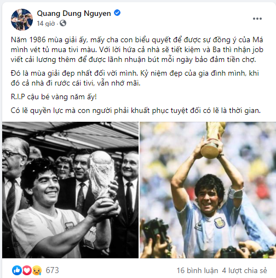Screen dimensions: 276x278
Task: Click the Argentina crest on the striped jersey
Action: [x=220, y=223]
